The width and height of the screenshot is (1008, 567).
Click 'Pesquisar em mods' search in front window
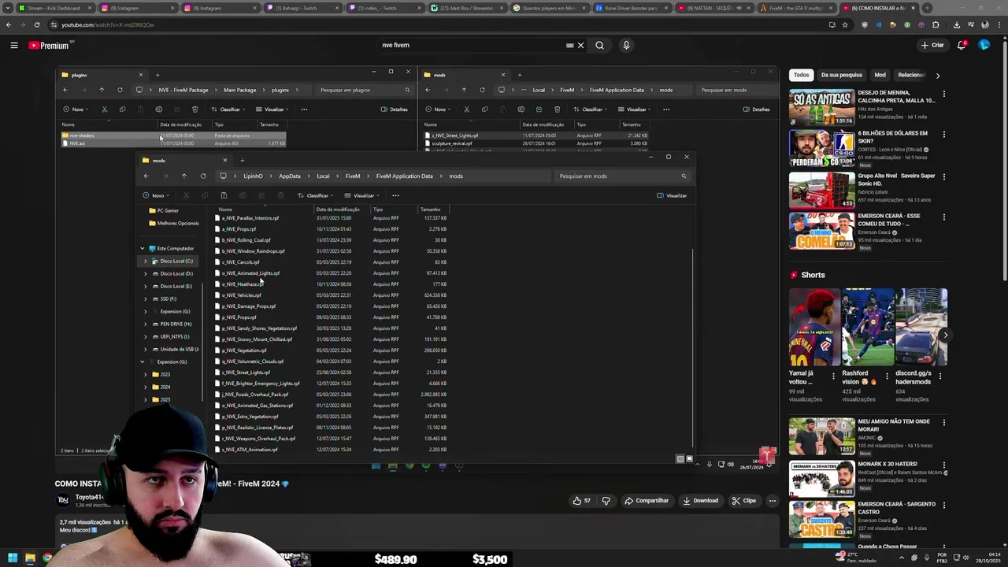click(622, 176)
